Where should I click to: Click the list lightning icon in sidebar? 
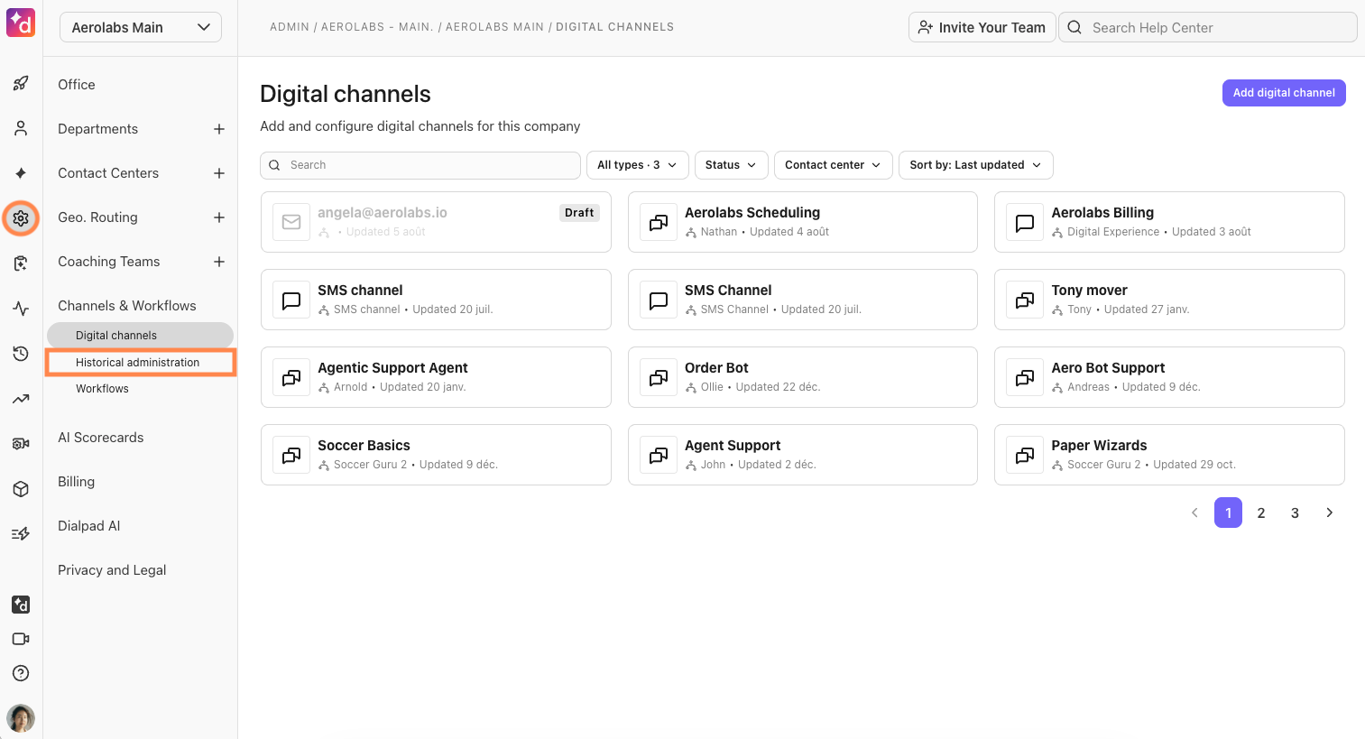(21, 534)
